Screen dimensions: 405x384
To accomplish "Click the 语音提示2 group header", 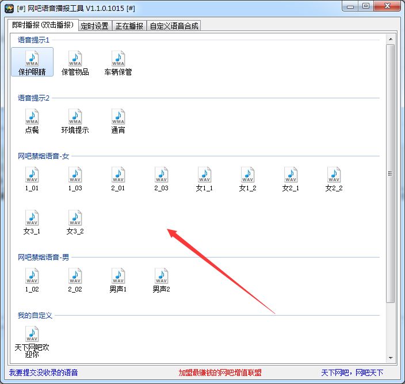I will (x=33, y=98).
